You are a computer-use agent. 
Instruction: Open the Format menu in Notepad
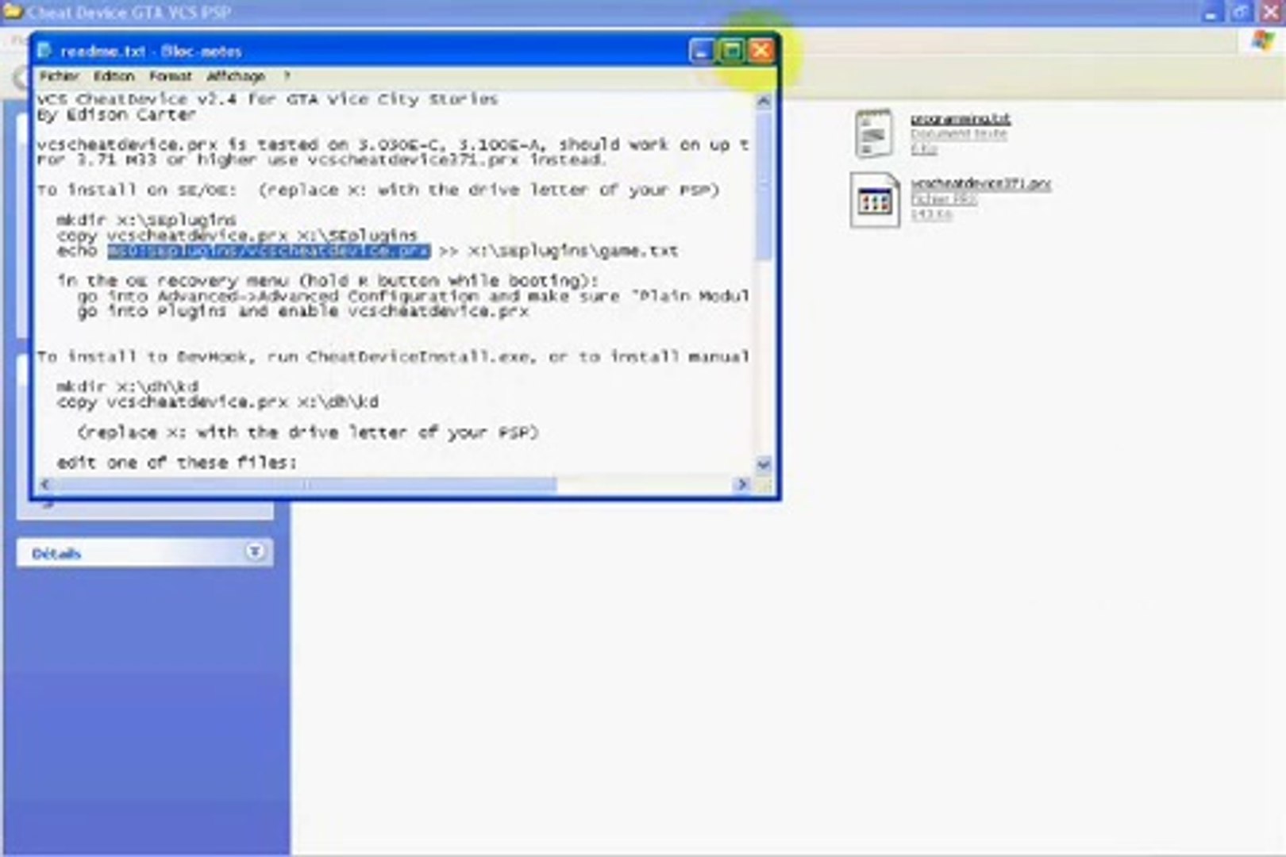coord(171,76)
